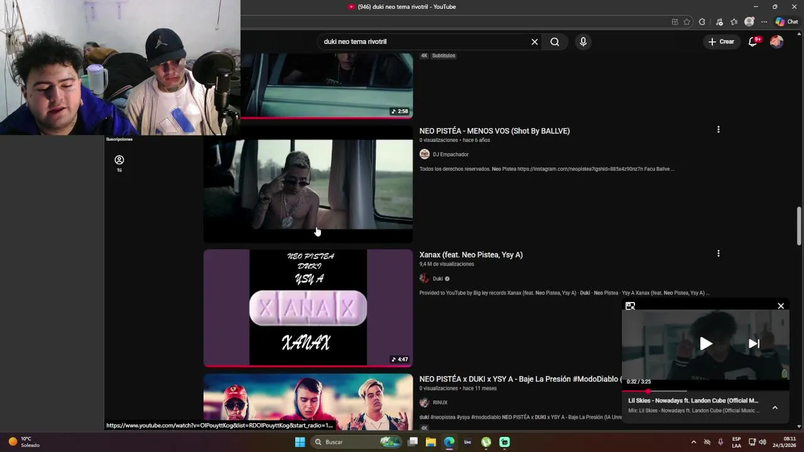Clear the YouTube search box text
The image size is (804, 452).
tap(535, 41)
